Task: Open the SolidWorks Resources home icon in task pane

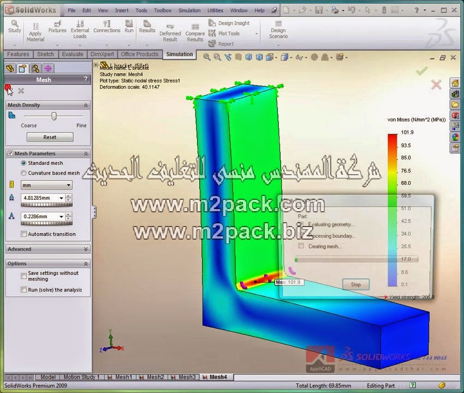Action: 455,83
